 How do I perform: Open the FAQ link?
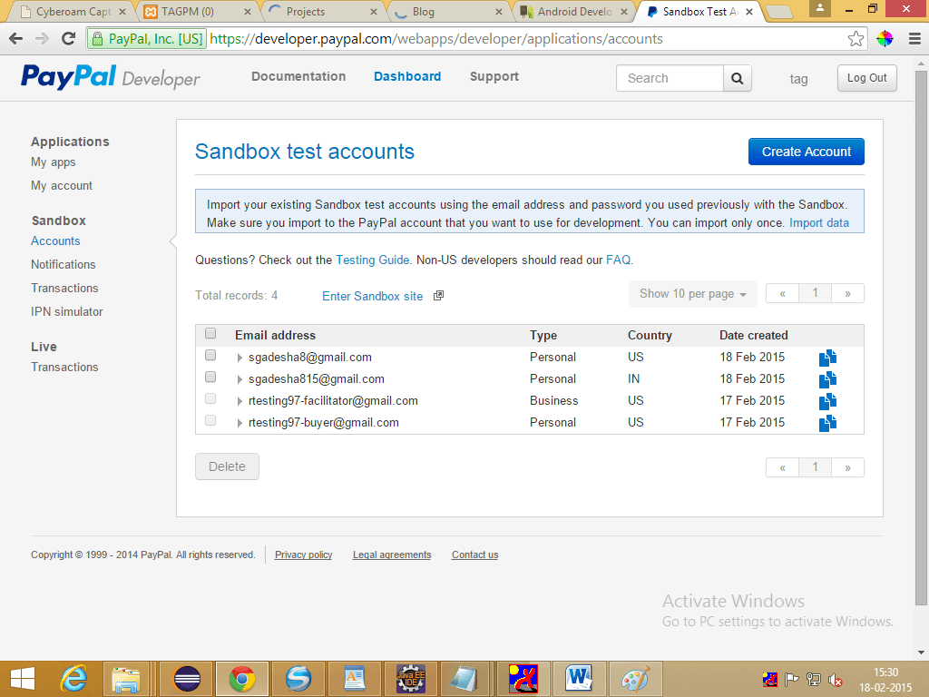[x=618, y=260]
